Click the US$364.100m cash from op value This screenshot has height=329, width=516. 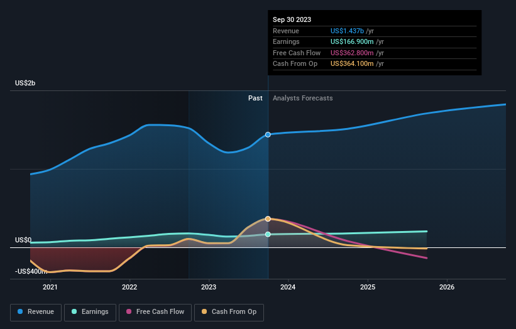(x=352, y=64)
